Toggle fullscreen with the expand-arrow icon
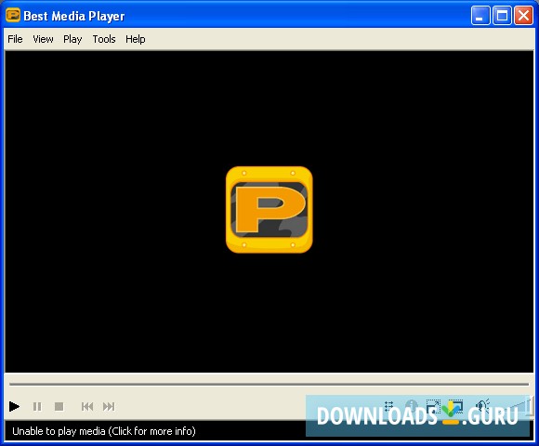 tap(433, 406)
